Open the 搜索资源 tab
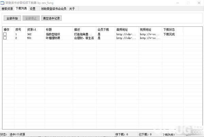The height and width of the screenshot is (137, 204). (7, 9)
